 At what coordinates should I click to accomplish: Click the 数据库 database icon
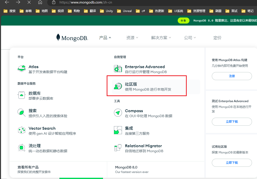pyautogui.click(x=22, y=95)
